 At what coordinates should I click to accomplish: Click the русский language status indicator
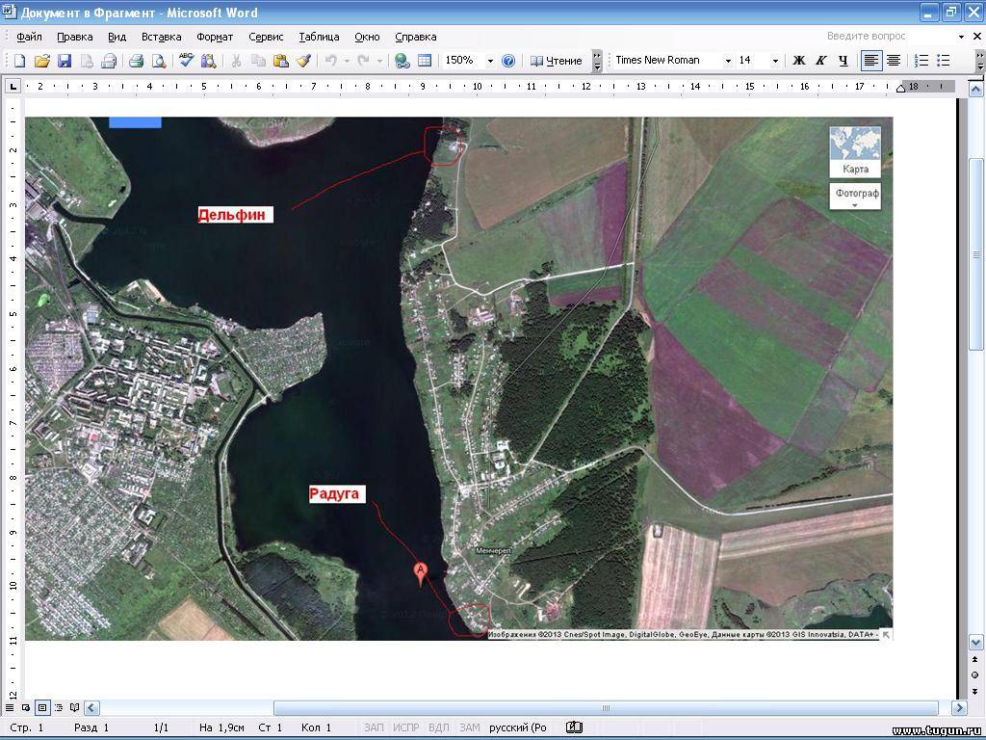[x=517, y=727]
